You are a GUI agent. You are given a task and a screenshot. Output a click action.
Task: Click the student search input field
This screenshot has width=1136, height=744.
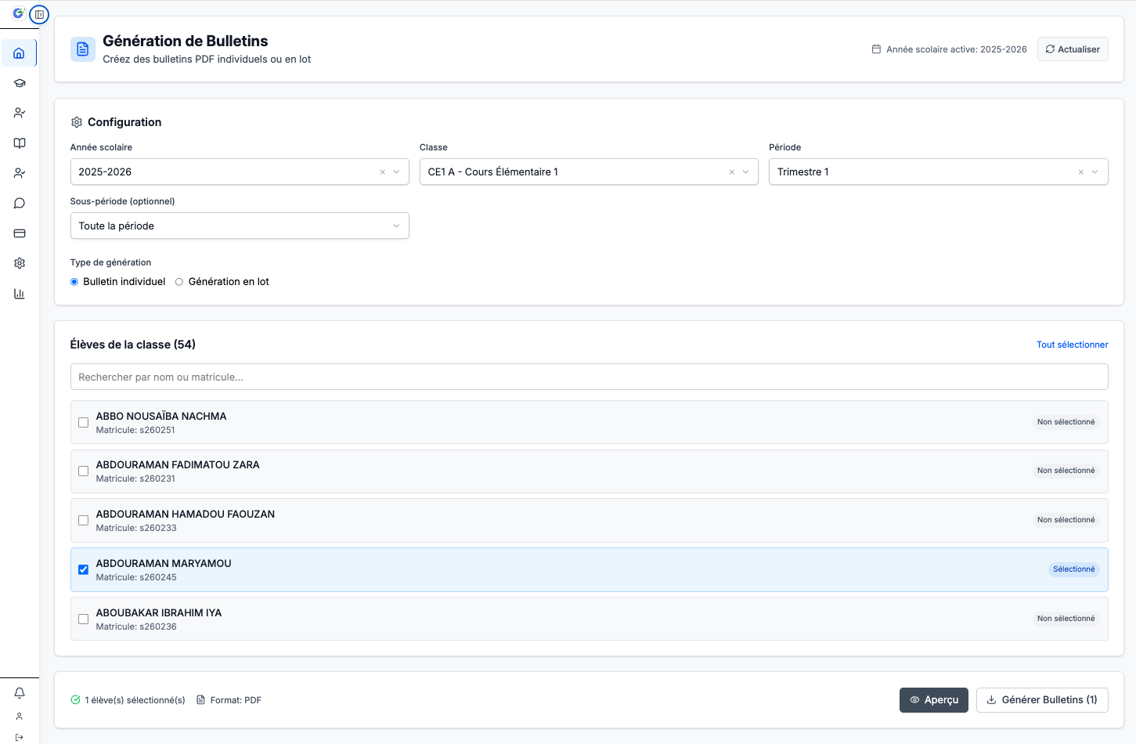[x=589, y=377]
